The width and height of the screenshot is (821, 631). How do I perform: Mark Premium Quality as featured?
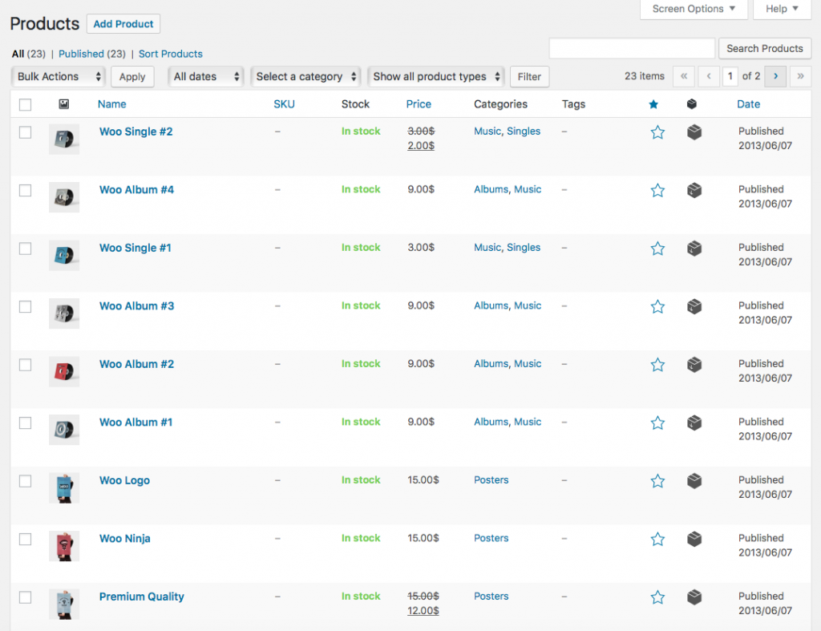657,597
